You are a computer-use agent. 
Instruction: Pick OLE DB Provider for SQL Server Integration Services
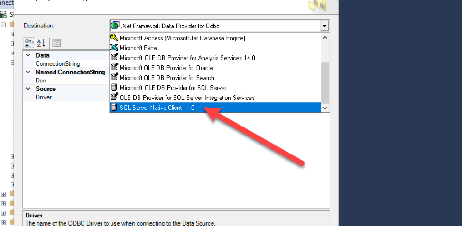click(x=187, y=98)
